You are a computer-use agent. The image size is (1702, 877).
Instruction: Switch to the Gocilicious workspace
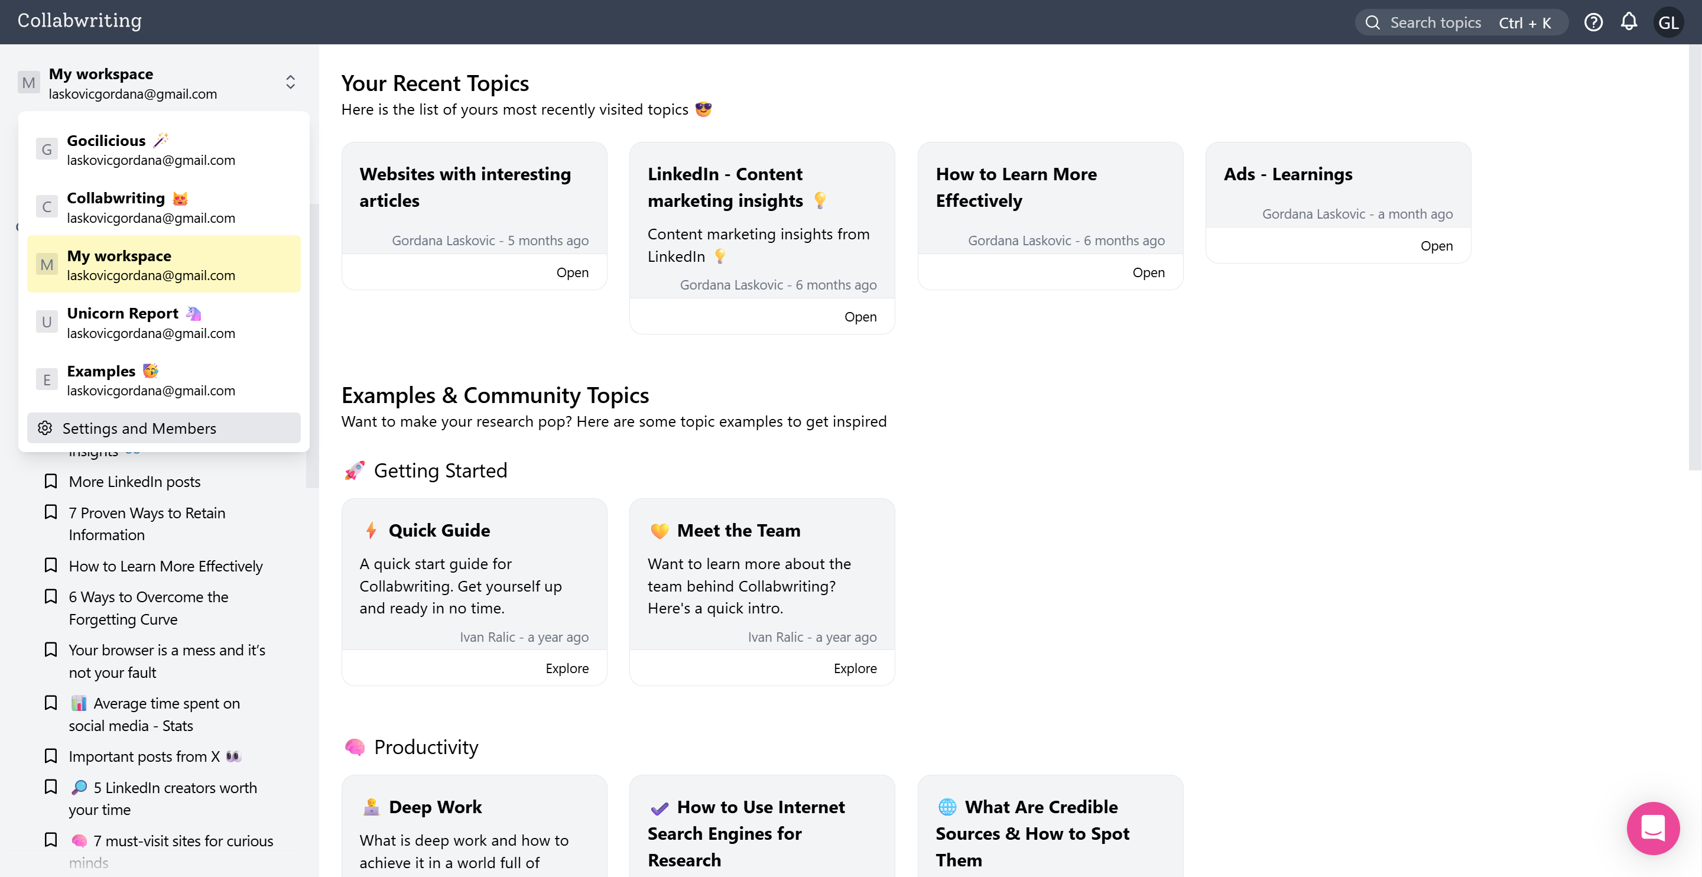(164, 150)
